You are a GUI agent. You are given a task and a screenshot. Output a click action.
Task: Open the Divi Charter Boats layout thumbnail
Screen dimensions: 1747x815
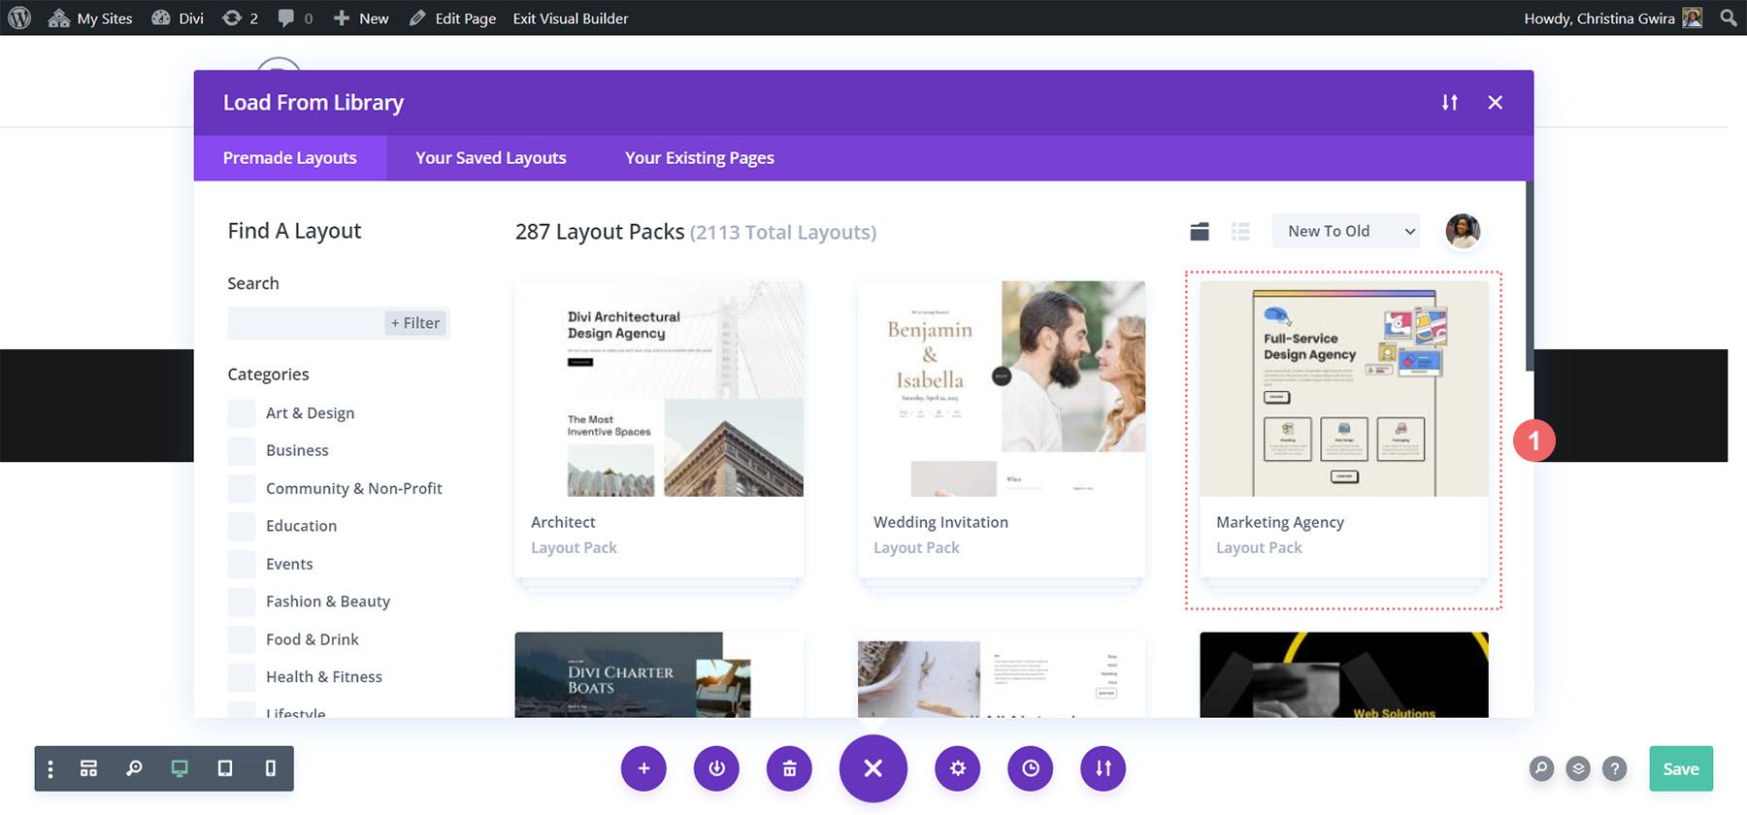coord(659,675)
